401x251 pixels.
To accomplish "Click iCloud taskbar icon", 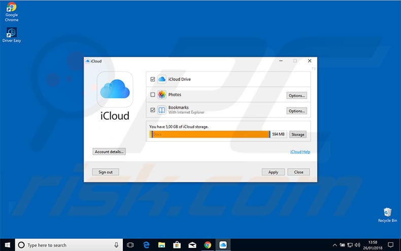I will [223, 245].
